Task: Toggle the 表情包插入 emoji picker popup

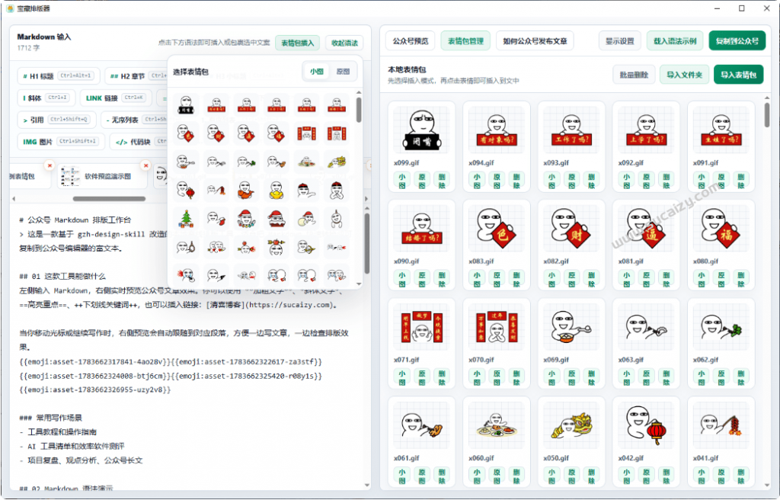Action: click(298, 43)
